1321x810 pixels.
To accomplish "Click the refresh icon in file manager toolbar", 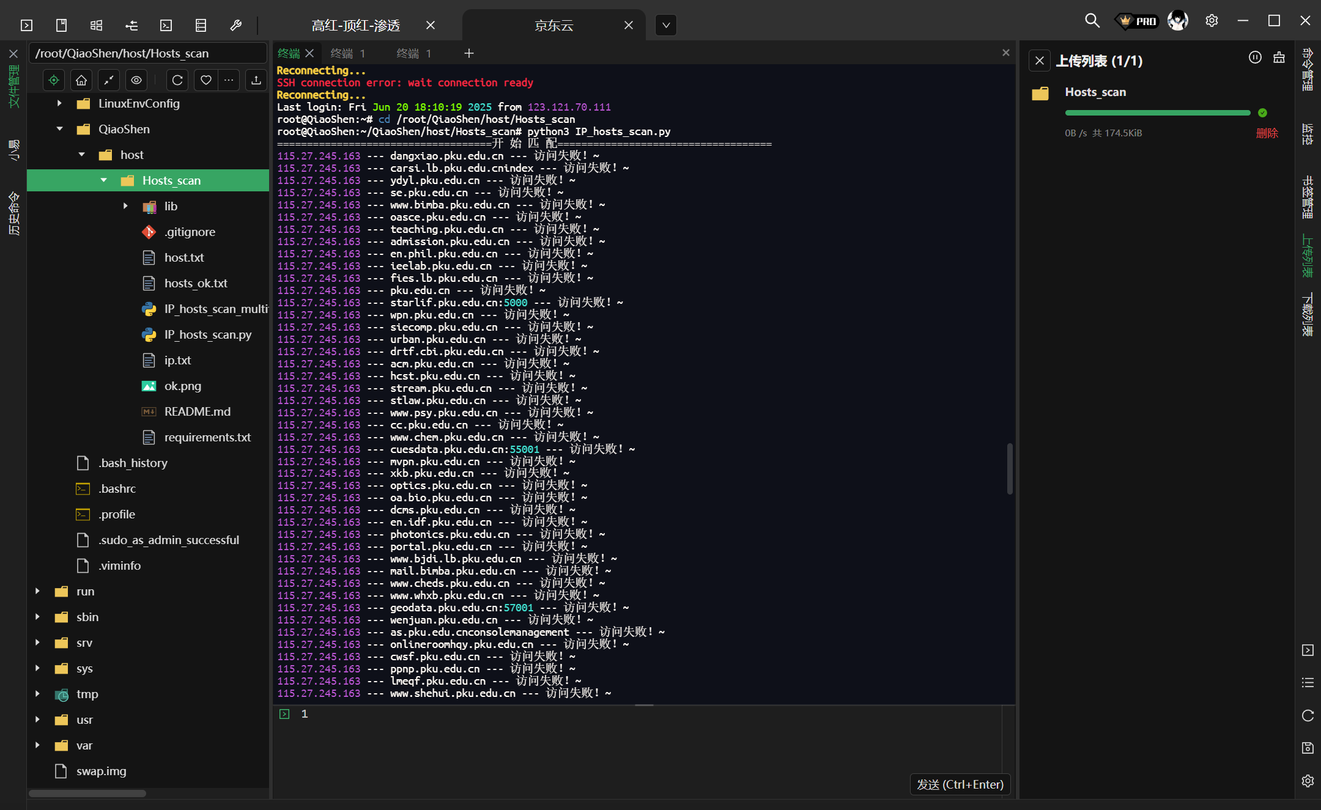I will 177,80.
